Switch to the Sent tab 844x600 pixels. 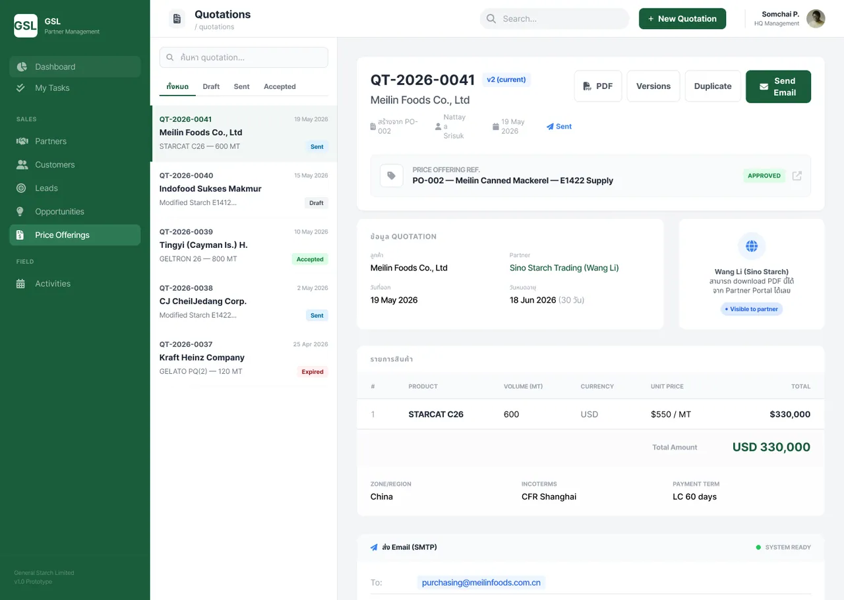[x=241, y=86]
